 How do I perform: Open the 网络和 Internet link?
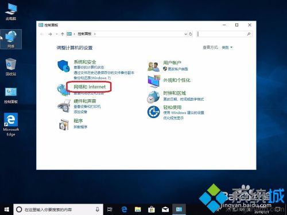(90, 87)
